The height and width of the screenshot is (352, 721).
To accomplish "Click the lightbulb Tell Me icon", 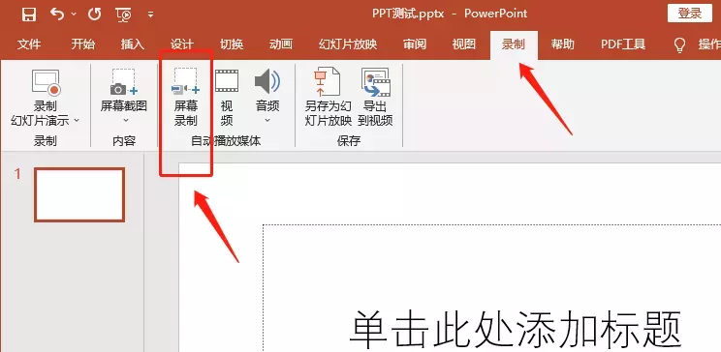I will [679, 45].
